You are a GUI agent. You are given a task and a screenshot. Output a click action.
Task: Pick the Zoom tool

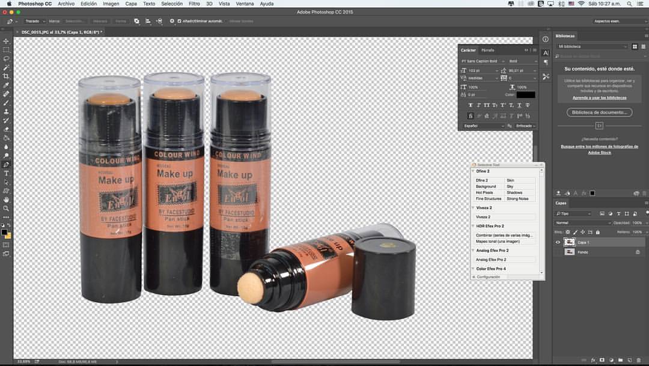tap(6, 208)
